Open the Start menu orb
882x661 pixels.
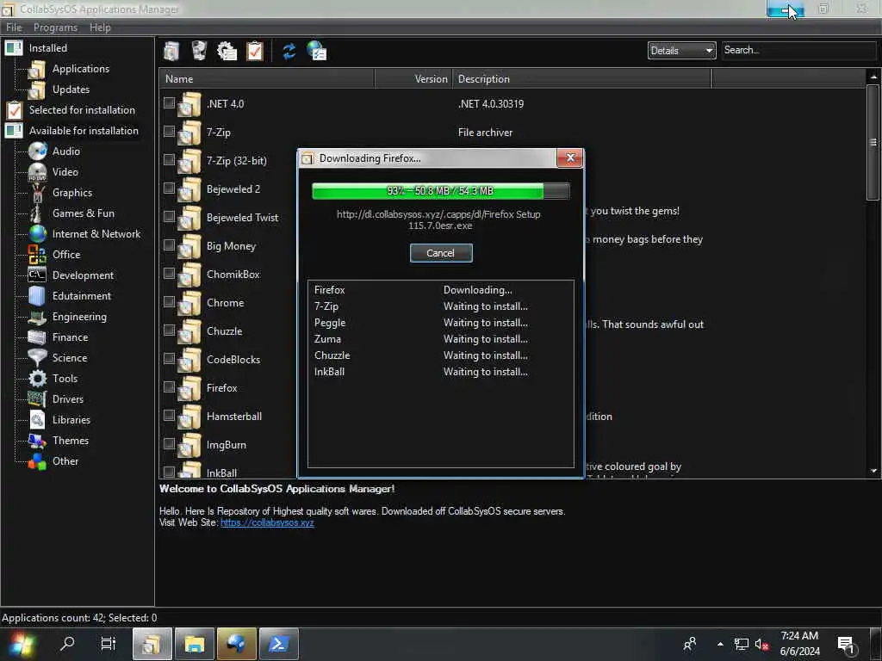[x=21, y=644]
